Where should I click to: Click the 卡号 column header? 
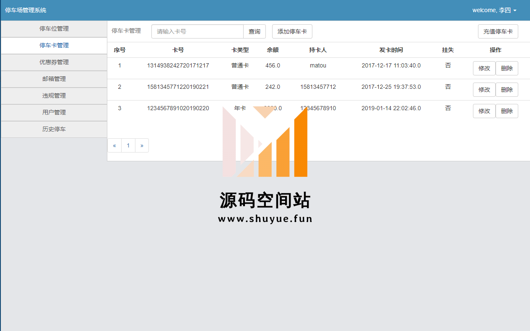[x=178, y=50]
